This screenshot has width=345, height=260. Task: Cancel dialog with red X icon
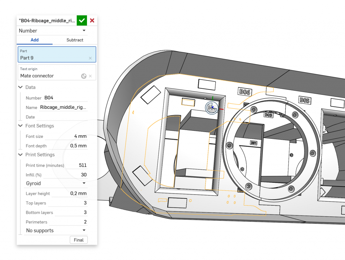point(92,20)
